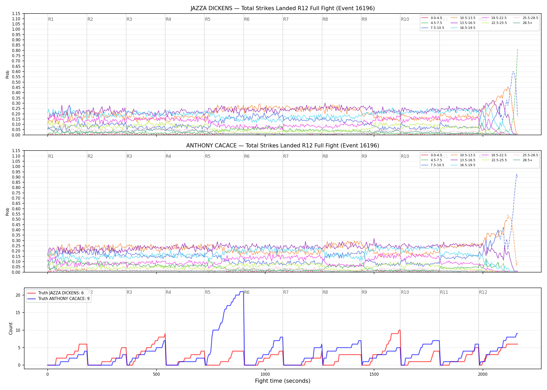Click the 20 tick on Count axis
The image size is (547, 390).
click(18, 295)
